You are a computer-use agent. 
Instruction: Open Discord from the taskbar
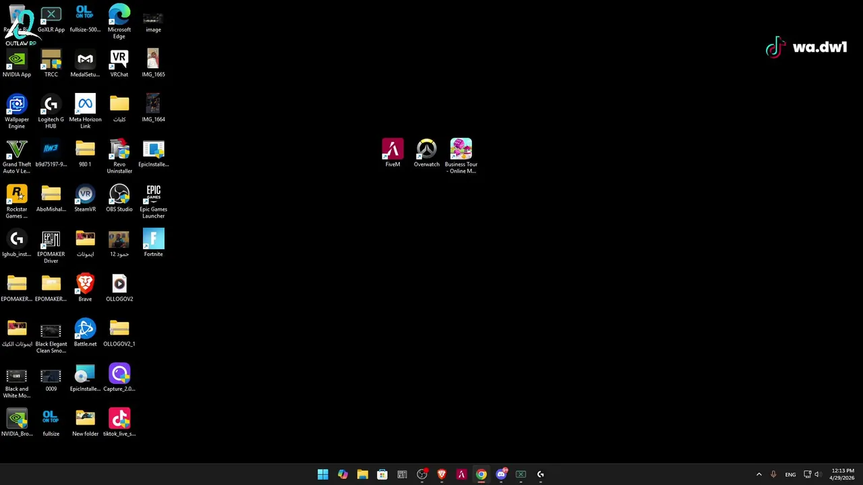pyautogui.click(x=501, y=474)
